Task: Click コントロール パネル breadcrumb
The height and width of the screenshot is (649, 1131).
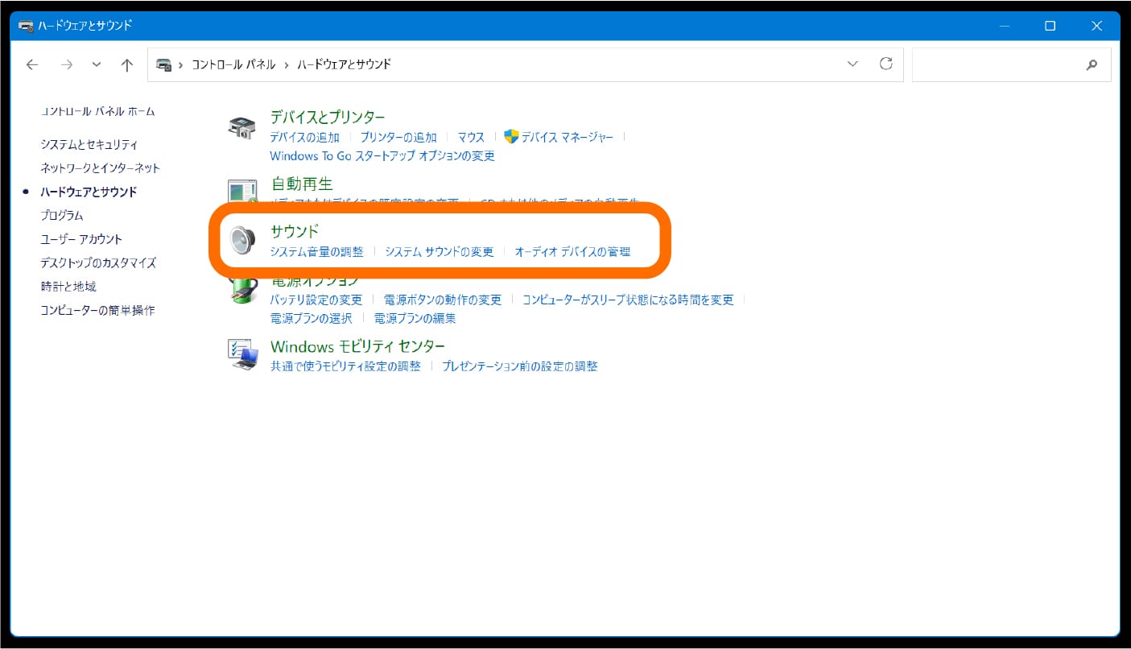Action: [233, 64]
